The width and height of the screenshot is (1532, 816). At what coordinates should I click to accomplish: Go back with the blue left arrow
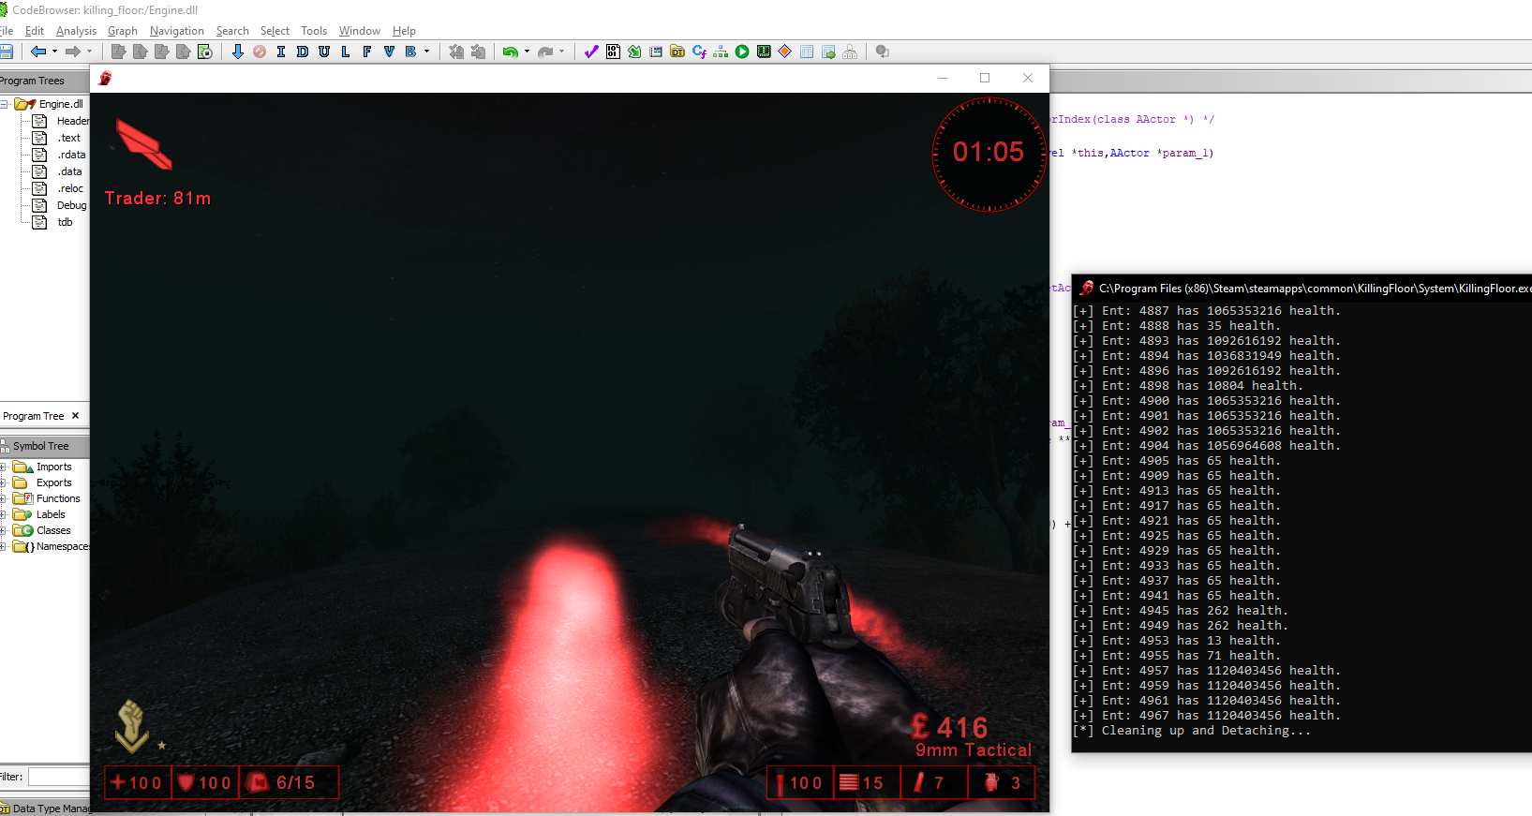38,52
